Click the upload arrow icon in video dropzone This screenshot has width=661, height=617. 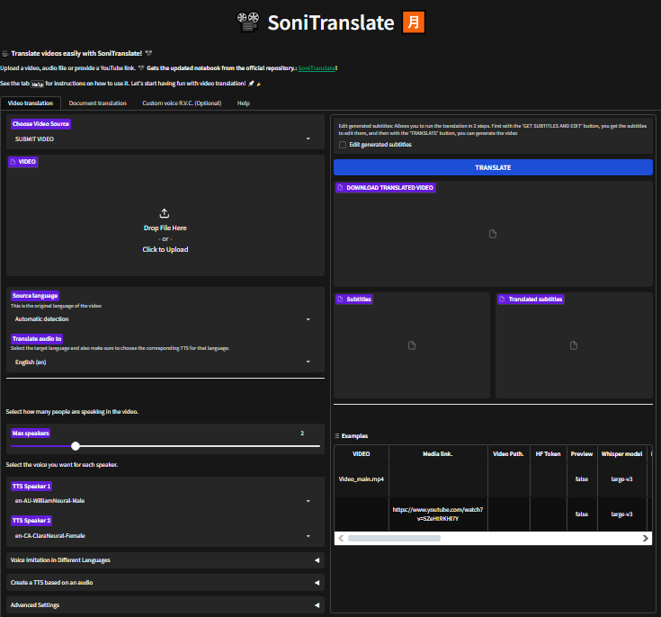[x=165, y=213]
